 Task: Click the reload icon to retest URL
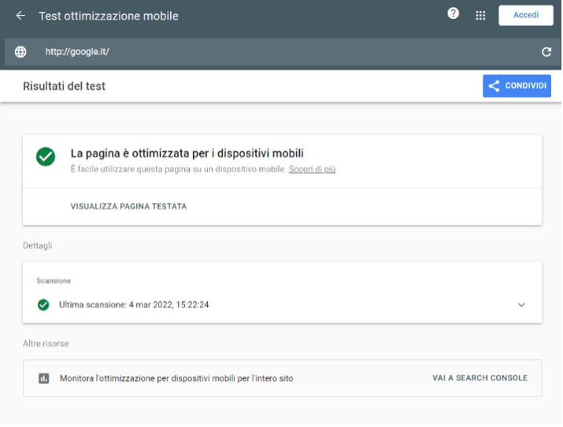pyautogui.click(x=546, y=52)
